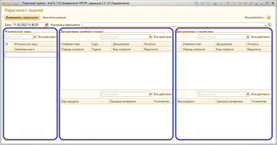
Task: Clear search in Физические лица panel
Action: (35, 37)
